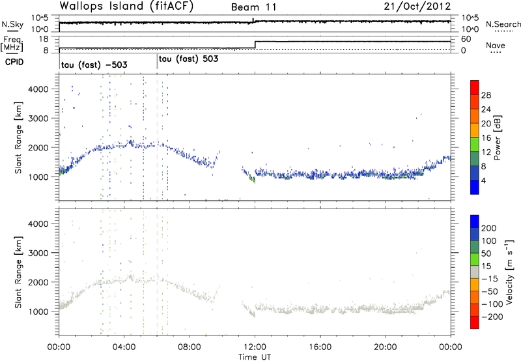
Task: Click the '16:00' time tick label
Action: pyautogui.click(x=320, y=347)
